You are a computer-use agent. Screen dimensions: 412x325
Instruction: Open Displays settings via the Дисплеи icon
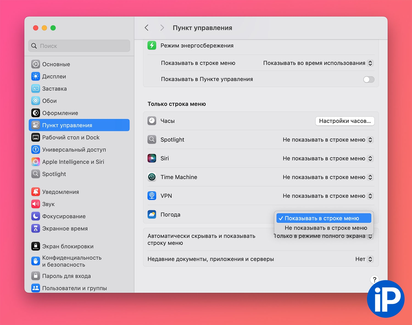[36, 76]
